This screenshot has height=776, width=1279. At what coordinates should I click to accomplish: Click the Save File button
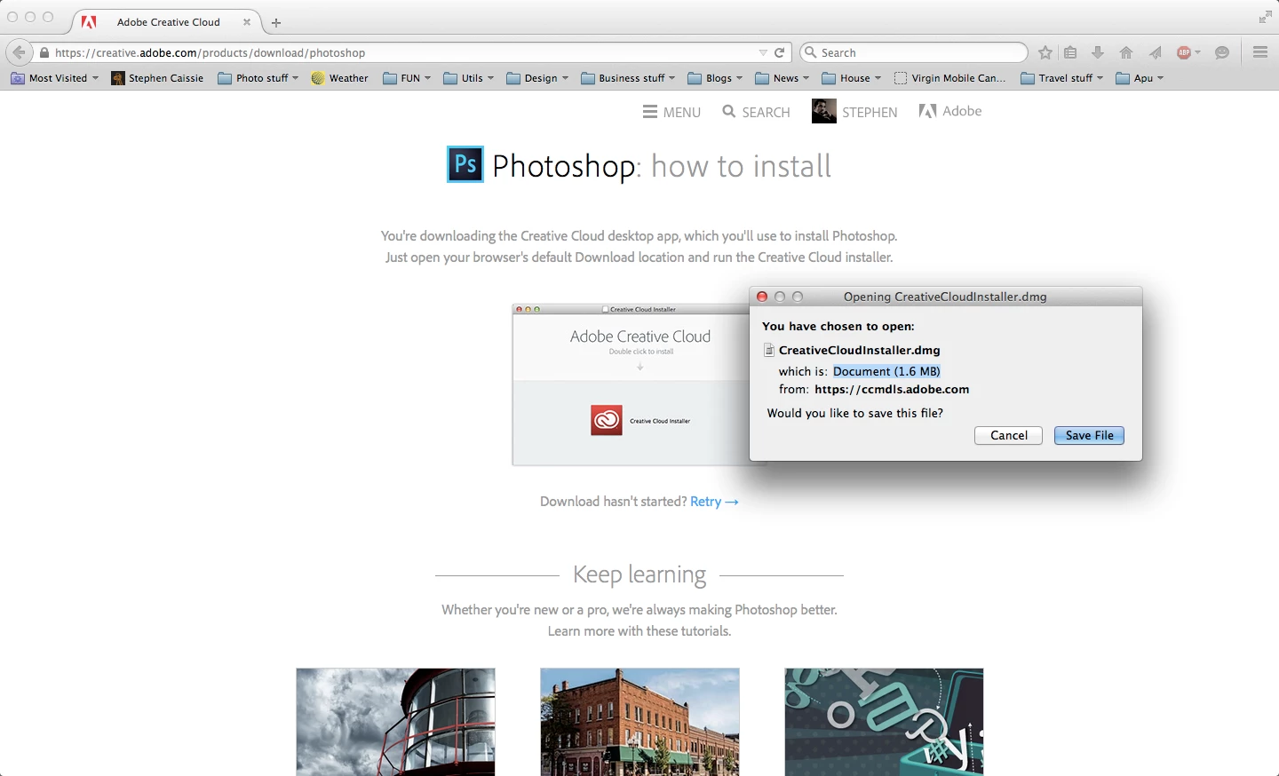(1089, 436)
